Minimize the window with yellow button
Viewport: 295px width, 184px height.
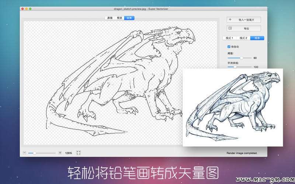pyautogui.click(x=26, y=9)
